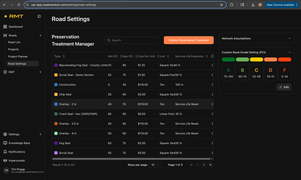Viewport: 301px width, 180px height.
Task: Expand the Settings sidebar menu
Action: 40,134
